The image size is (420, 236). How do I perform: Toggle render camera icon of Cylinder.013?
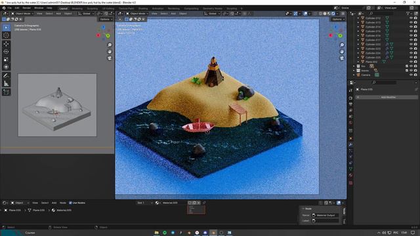[415, 22]
